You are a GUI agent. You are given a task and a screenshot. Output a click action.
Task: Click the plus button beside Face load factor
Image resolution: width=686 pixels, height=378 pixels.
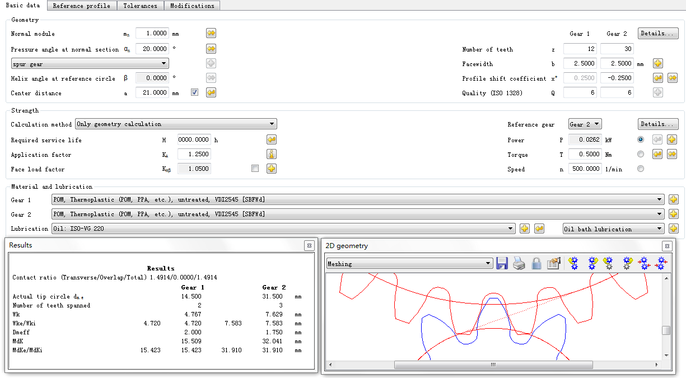point(272,169)
